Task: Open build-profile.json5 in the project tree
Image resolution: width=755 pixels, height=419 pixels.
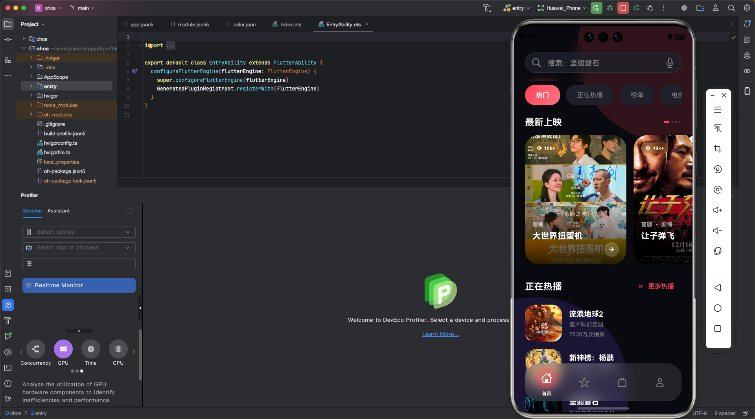Action: 64,133
